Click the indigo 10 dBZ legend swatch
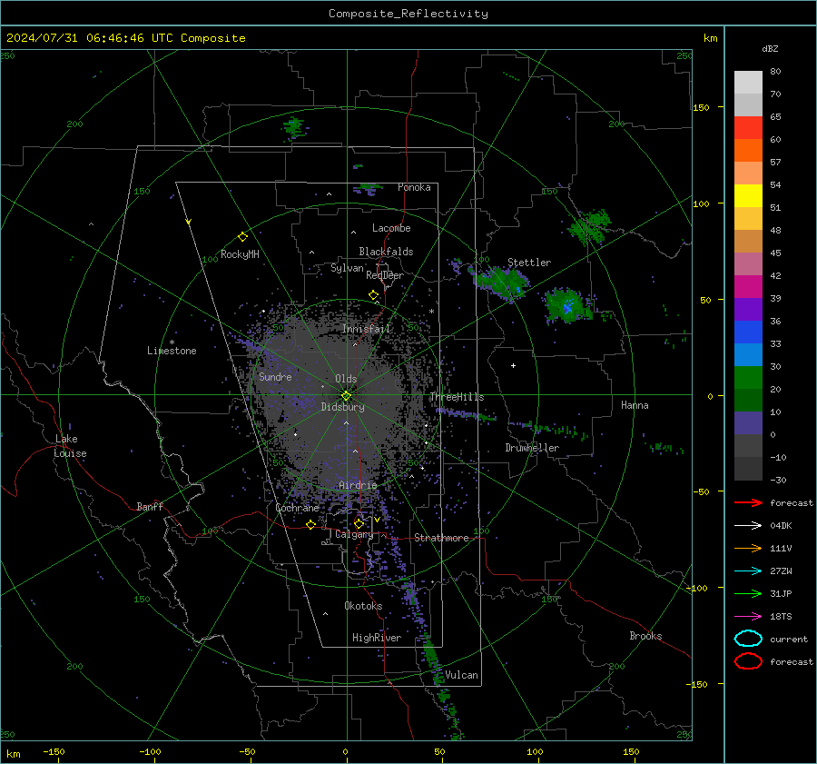Screen dimensions: 817x764 (x=748, y=423)
